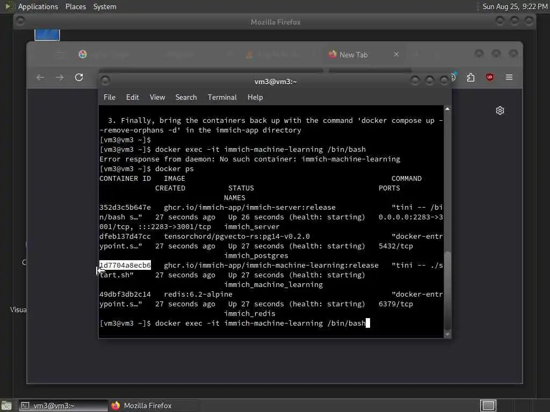Image resolution: width=550 pixels, height=412 pixels.
Task: Click Firefox back arrow
Action: coord(40,77)
